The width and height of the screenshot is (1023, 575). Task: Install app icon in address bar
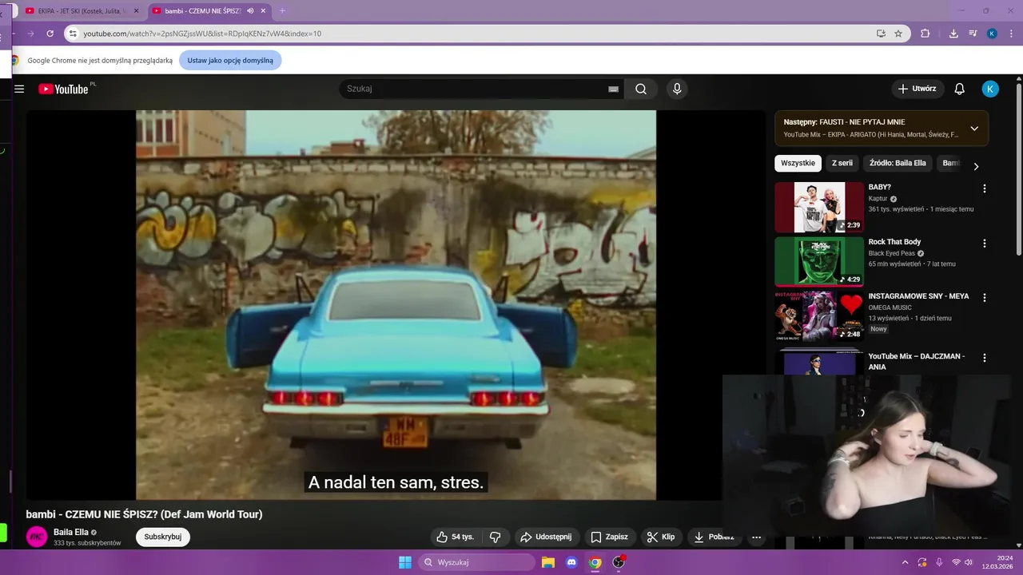click(x=881, y=34)
